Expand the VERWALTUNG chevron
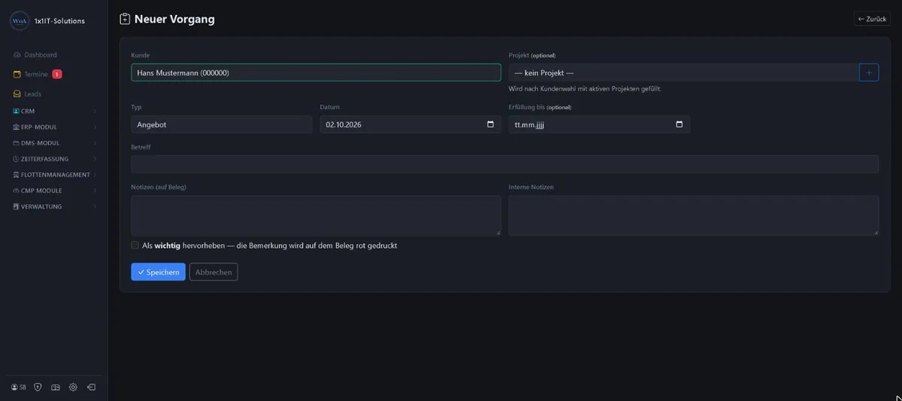 tap(95, 207)
